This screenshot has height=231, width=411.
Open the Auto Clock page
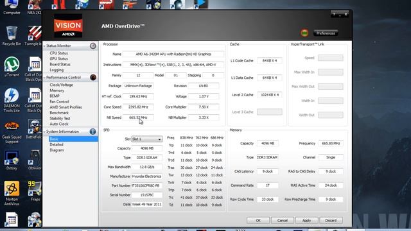(58, 124)
